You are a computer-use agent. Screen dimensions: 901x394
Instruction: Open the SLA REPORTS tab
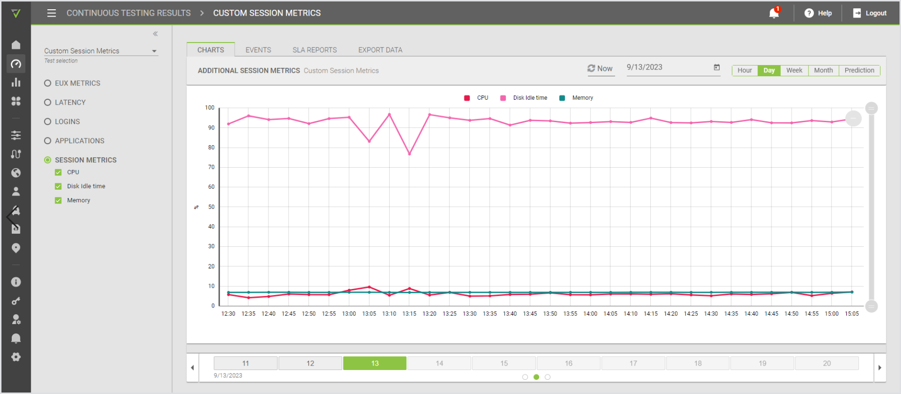point(314,50)
